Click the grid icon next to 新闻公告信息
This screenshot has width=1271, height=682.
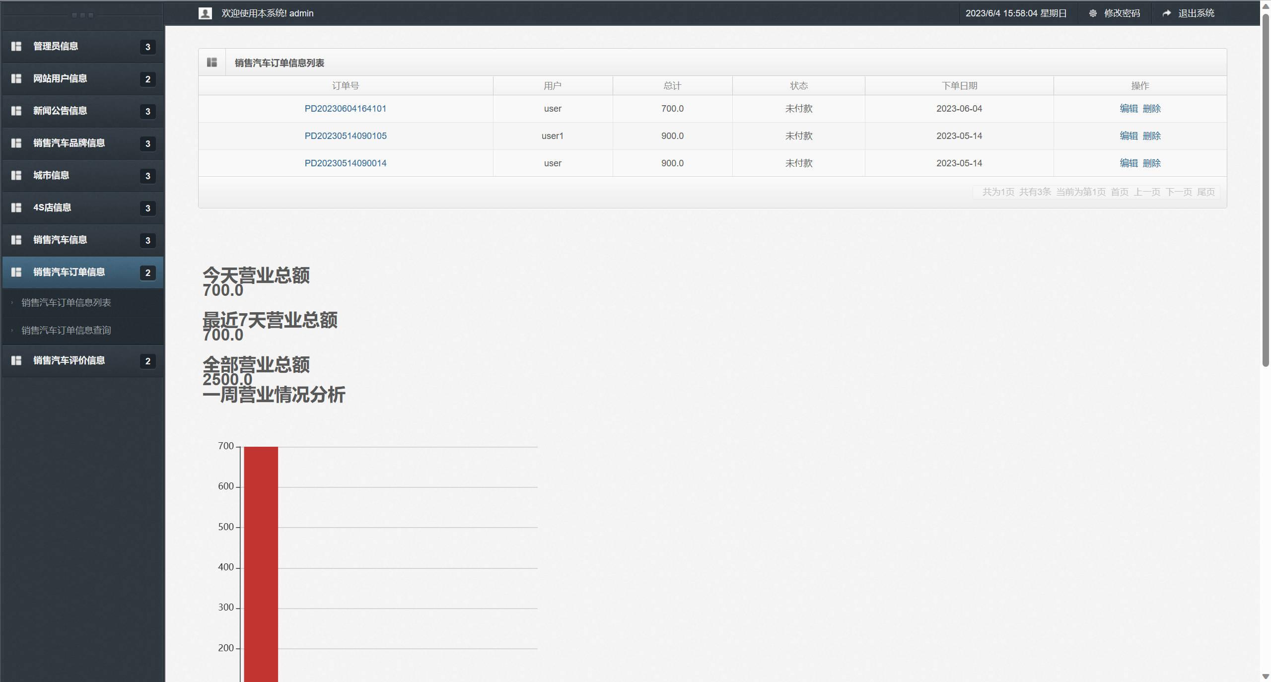point(16,111)
